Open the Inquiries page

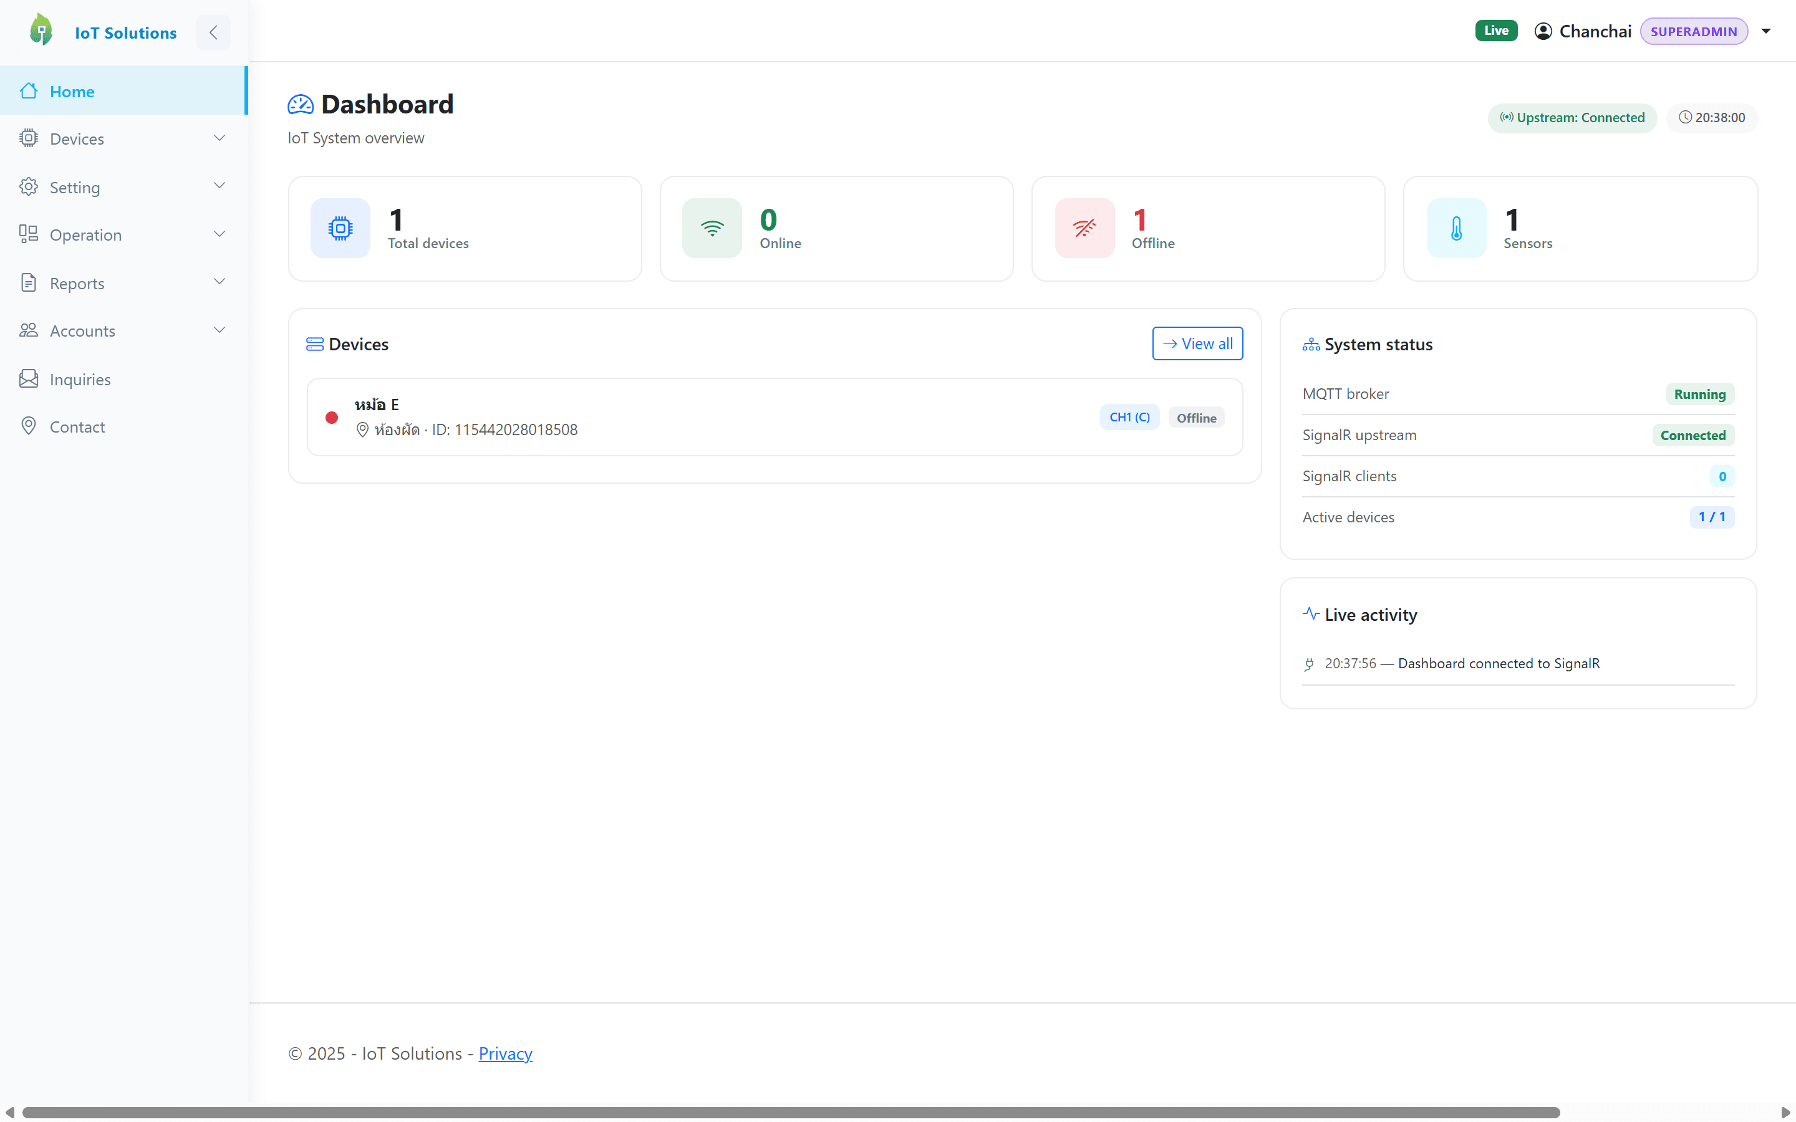point(123,379)
